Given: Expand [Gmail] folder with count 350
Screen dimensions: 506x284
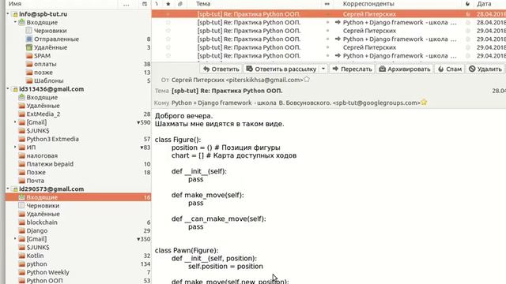Looking at the screenshot, I should [15, 239].
